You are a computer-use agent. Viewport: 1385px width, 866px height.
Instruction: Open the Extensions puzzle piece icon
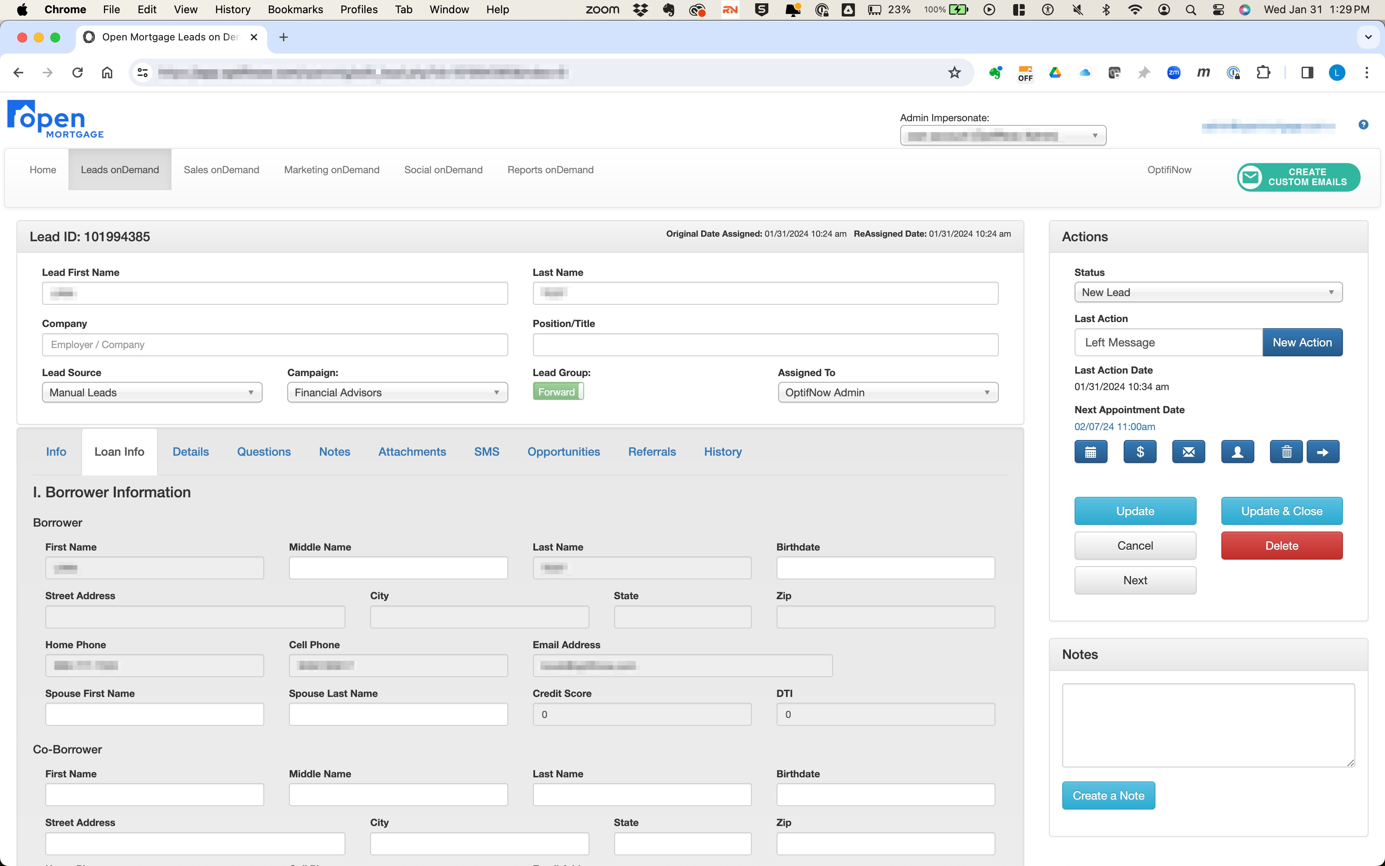[1263, 73]
